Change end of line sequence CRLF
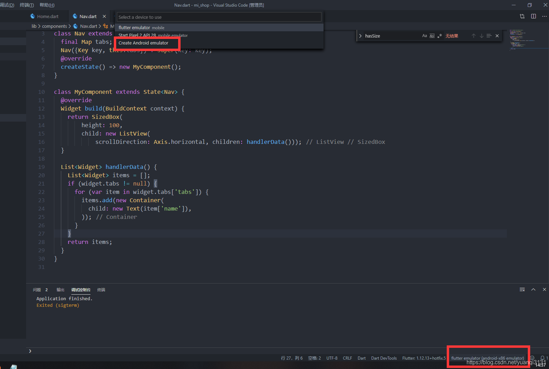The width and height of the screenshot is (549, 369). pos(347,358)
